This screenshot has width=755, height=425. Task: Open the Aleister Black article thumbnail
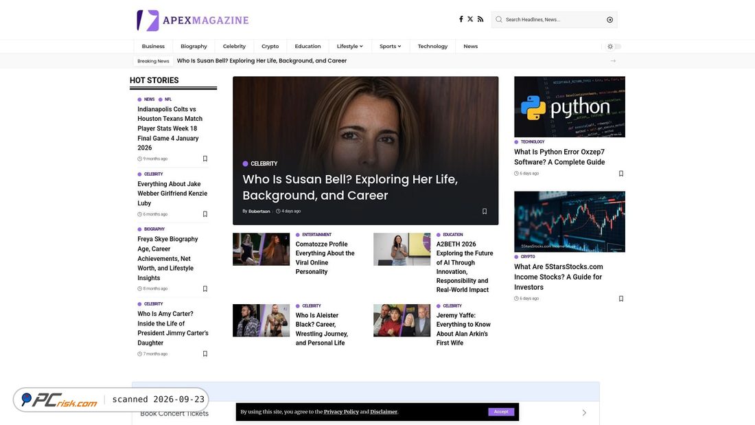pos(261,321)
